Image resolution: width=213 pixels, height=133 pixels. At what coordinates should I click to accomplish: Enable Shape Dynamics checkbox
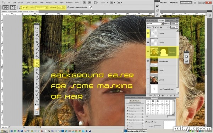pyautogui.click(x=127, y=108)
